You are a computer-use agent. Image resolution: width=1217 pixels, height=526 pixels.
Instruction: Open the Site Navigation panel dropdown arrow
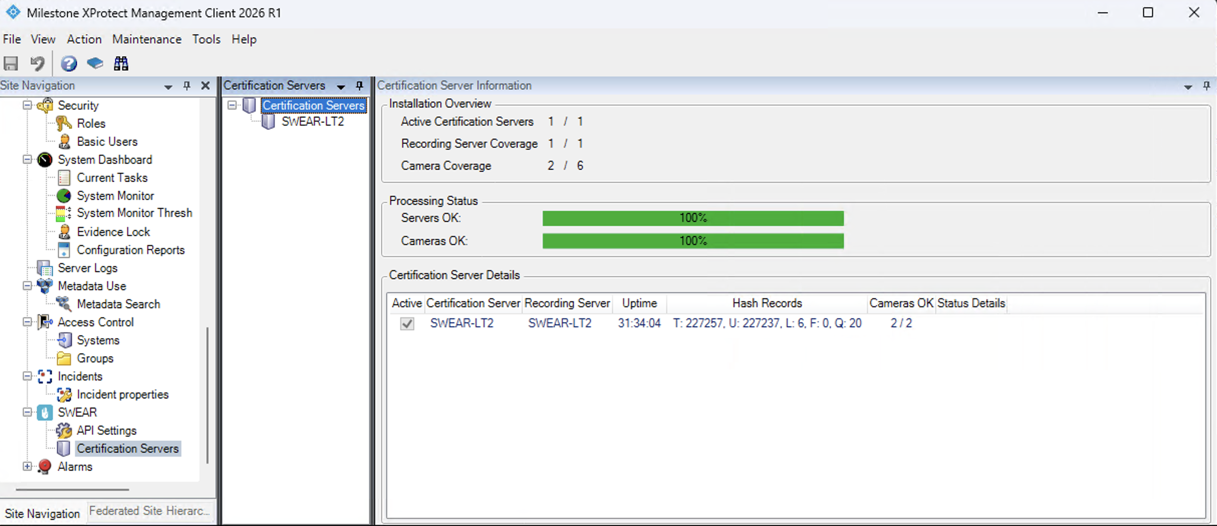168,87
